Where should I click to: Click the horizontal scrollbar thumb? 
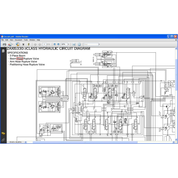(85, 142)
